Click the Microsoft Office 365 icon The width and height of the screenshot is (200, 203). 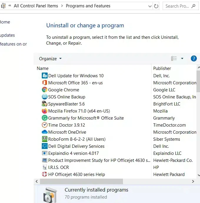[x=45, y=83]
